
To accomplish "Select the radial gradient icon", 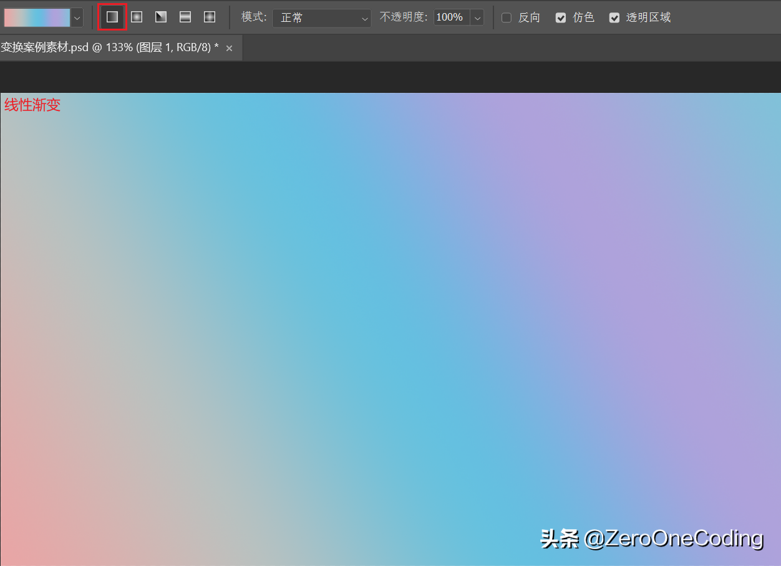I will click(x=137, y=17).
